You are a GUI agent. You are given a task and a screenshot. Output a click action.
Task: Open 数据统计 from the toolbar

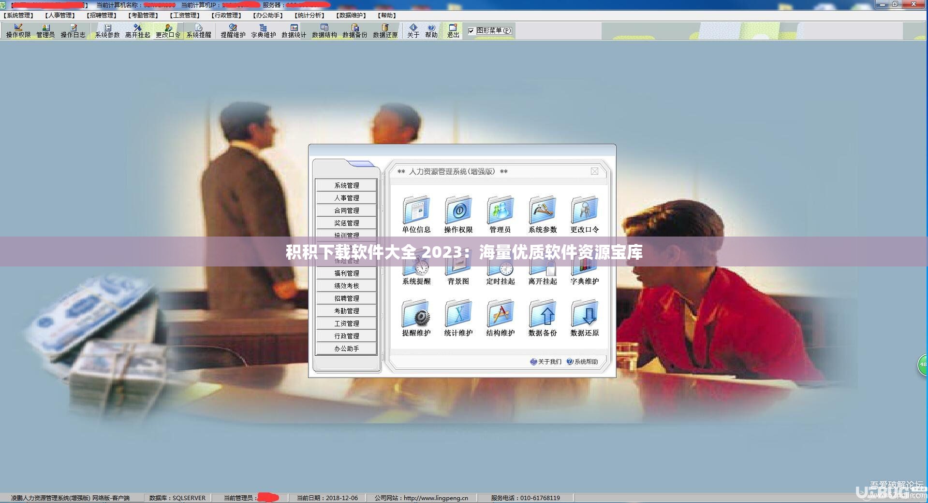coord(294,31)
